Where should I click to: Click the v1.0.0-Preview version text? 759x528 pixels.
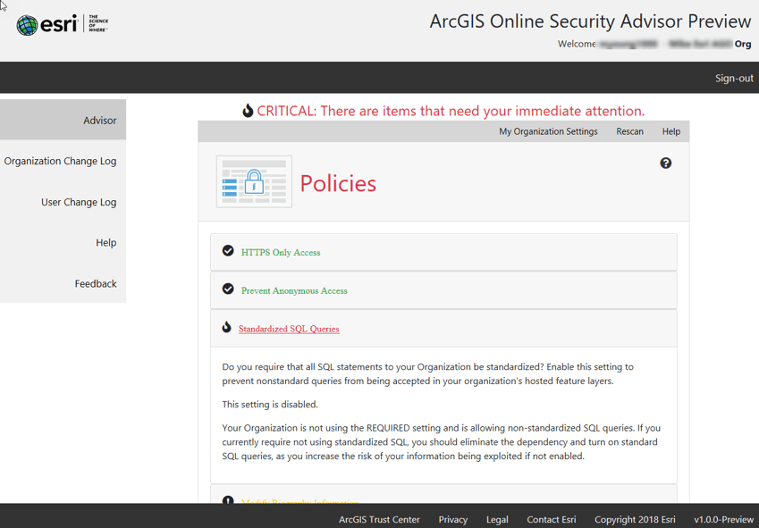723,520
